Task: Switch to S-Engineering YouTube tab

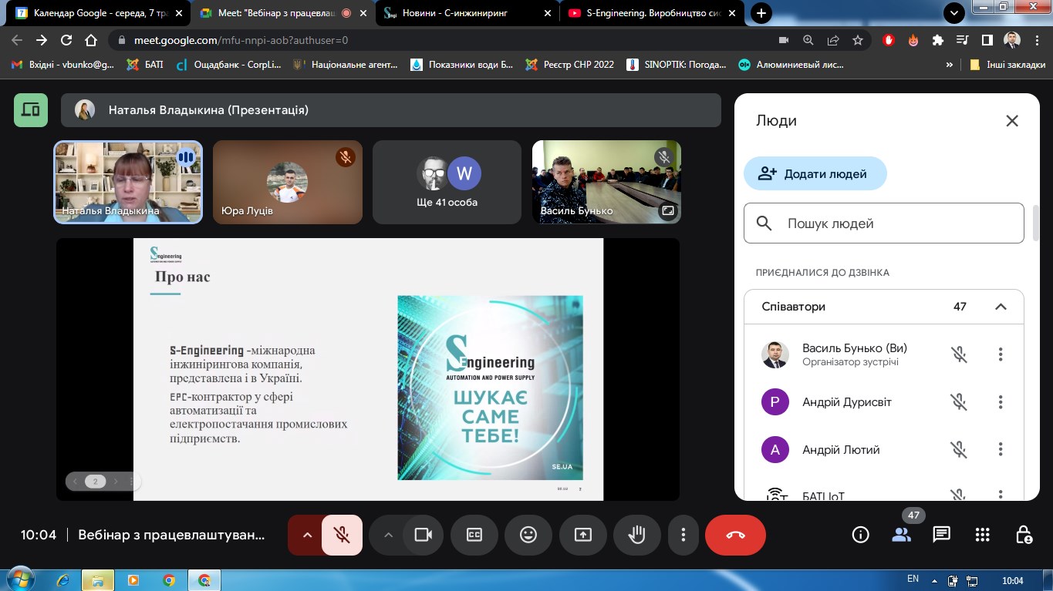Action: coord(651,13)
